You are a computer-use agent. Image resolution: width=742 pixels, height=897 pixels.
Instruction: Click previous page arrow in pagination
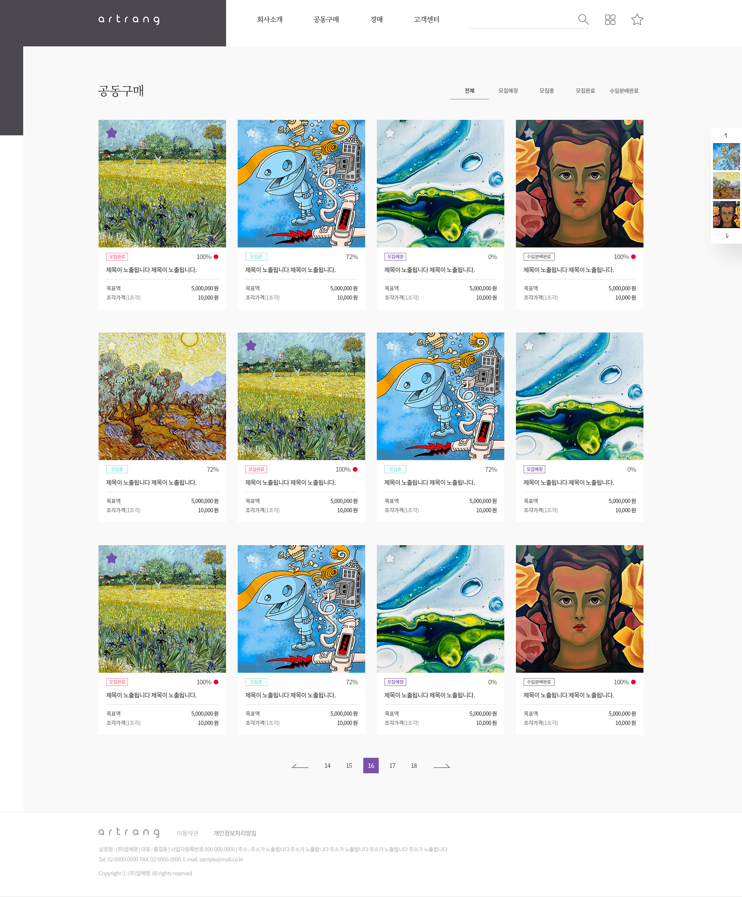(300, 766)
